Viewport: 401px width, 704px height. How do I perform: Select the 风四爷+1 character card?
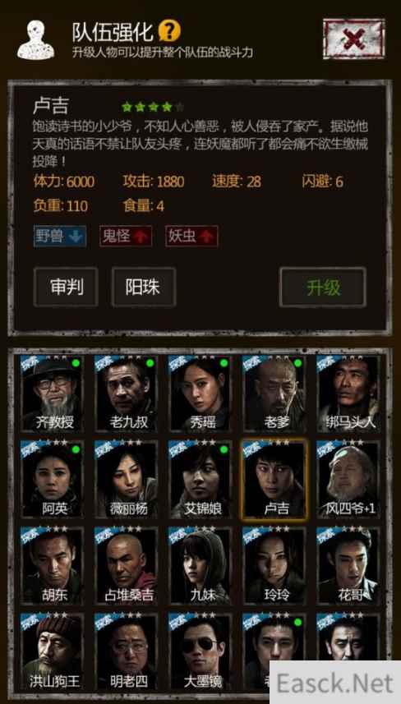pos(349,479)
